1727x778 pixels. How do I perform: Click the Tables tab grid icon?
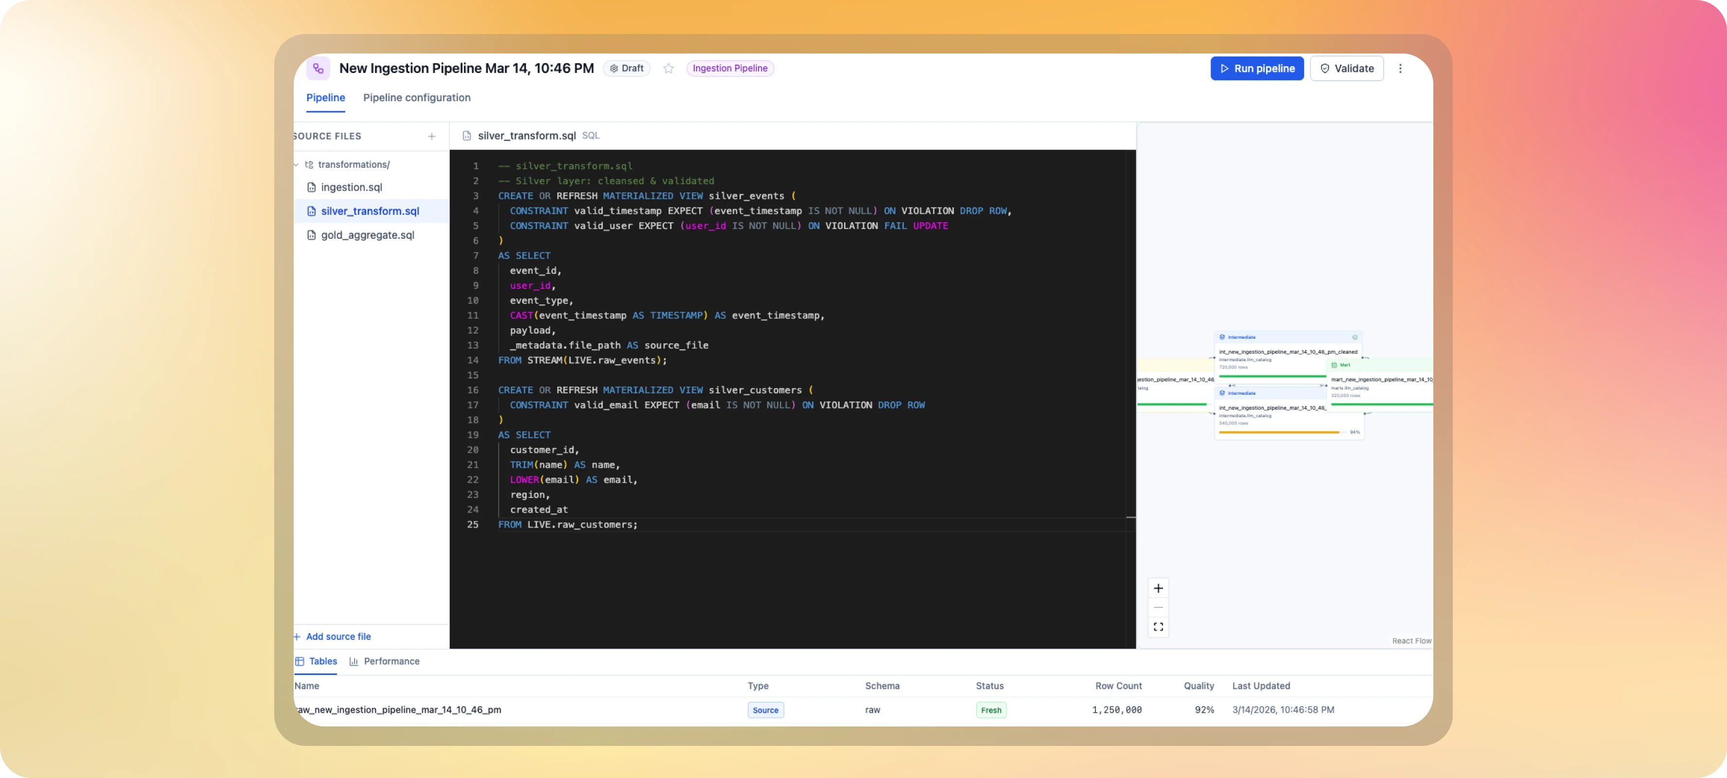coord(300,662)
